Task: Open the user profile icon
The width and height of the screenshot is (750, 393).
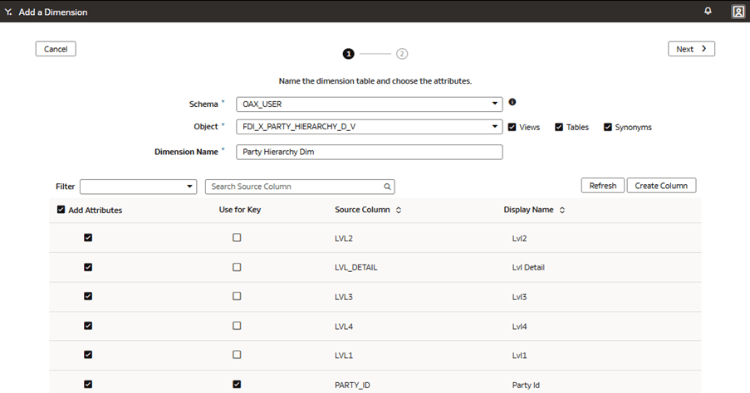Action: 738,12
